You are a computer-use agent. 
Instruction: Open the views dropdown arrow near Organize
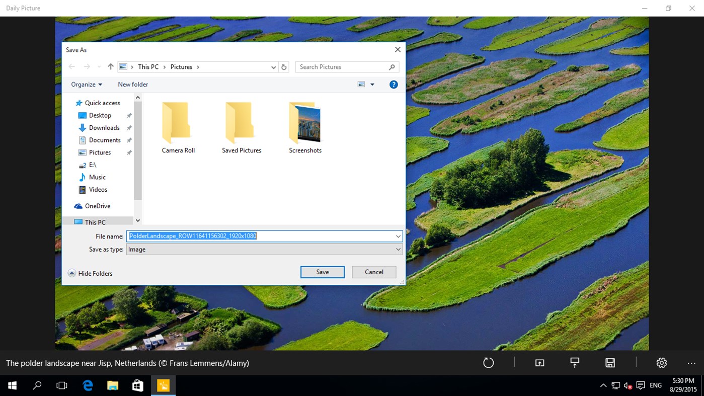click(372, 84)
